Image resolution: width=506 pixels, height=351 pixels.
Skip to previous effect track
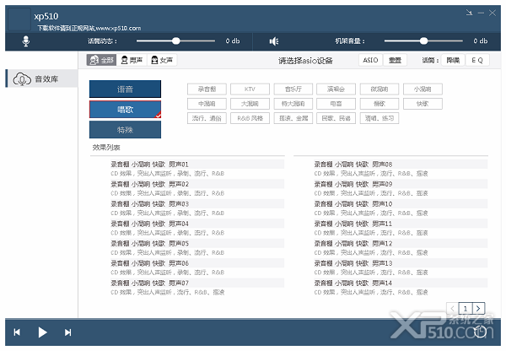17,332
